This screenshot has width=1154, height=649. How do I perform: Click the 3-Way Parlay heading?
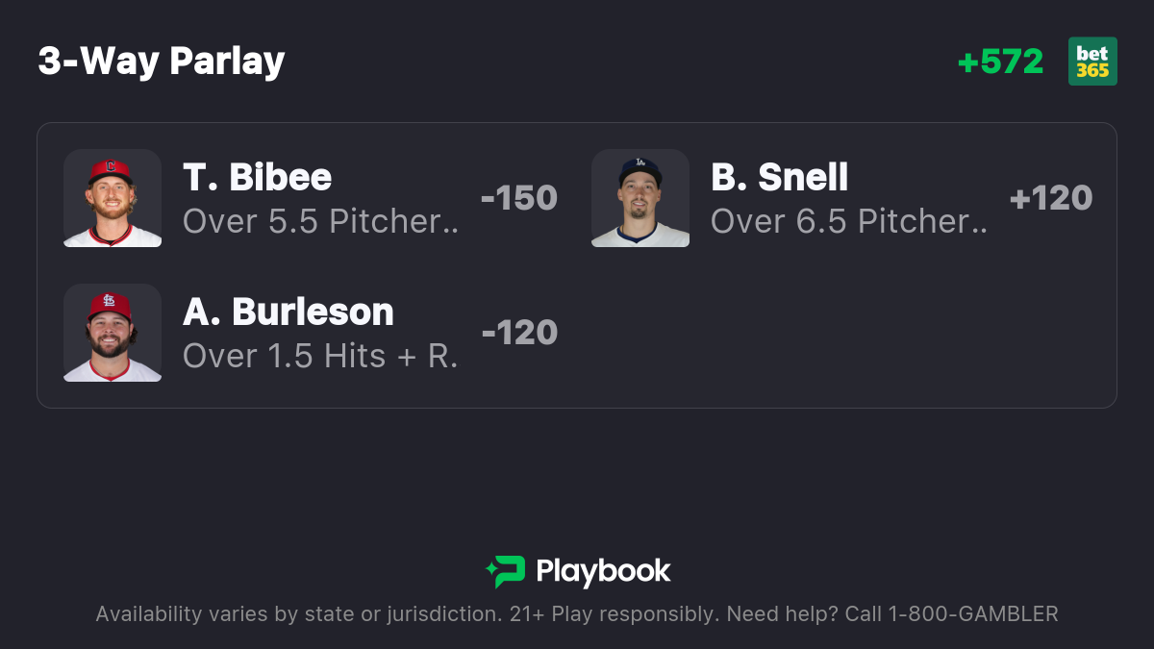pyautogui.click(x=162, y=62)
